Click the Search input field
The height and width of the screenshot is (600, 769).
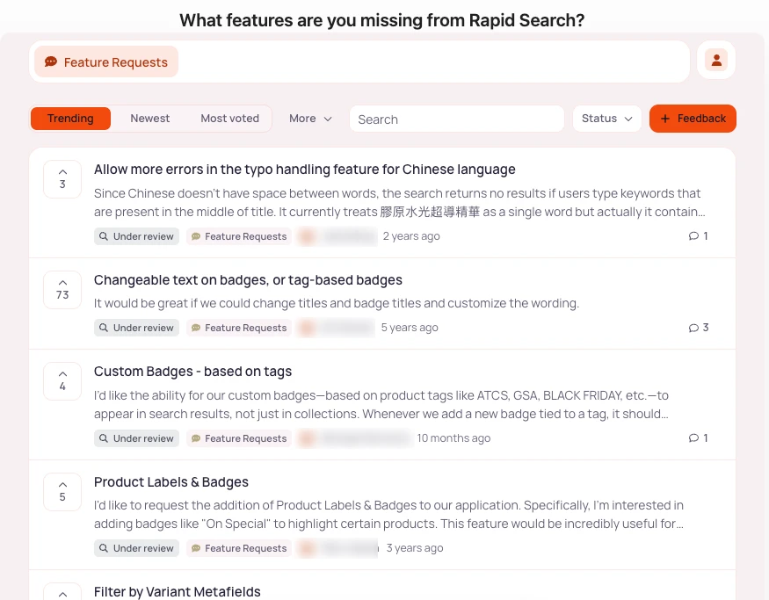(x=457, y=119)
